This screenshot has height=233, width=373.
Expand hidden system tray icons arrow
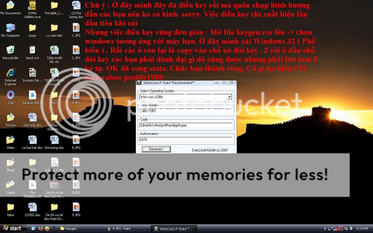[x=325, y=229]
